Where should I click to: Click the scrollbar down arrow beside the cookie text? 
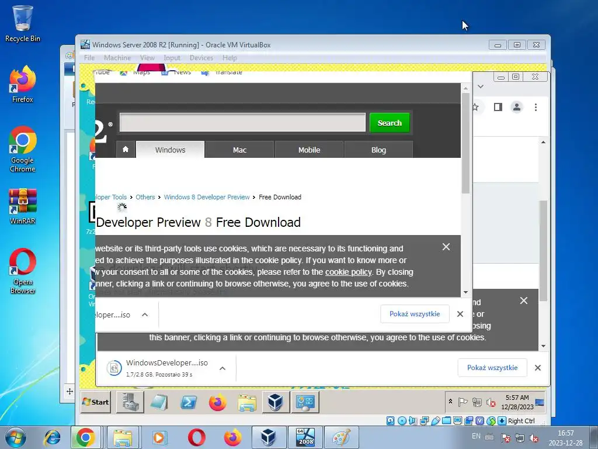coord(465,292)
